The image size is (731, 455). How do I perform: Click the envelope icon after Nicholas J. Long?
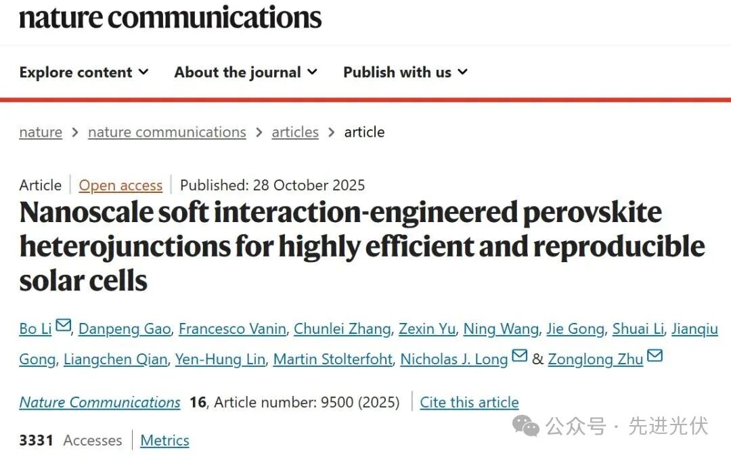point(519,356)
